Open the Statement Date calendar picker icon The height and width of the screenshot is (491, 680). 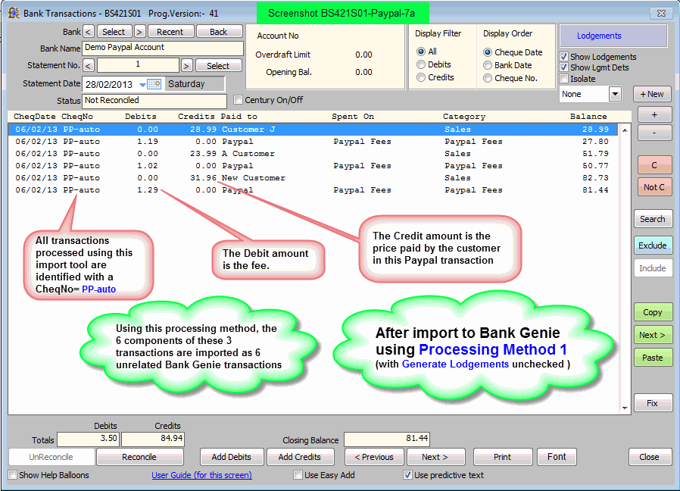coord(154,84)
